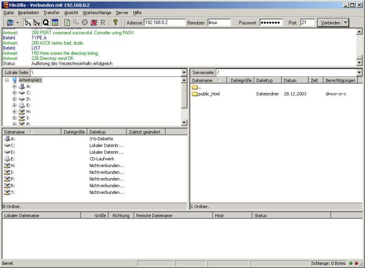Open the Serverseite path dropdown

pyautogui.click(x=359, y=72)
